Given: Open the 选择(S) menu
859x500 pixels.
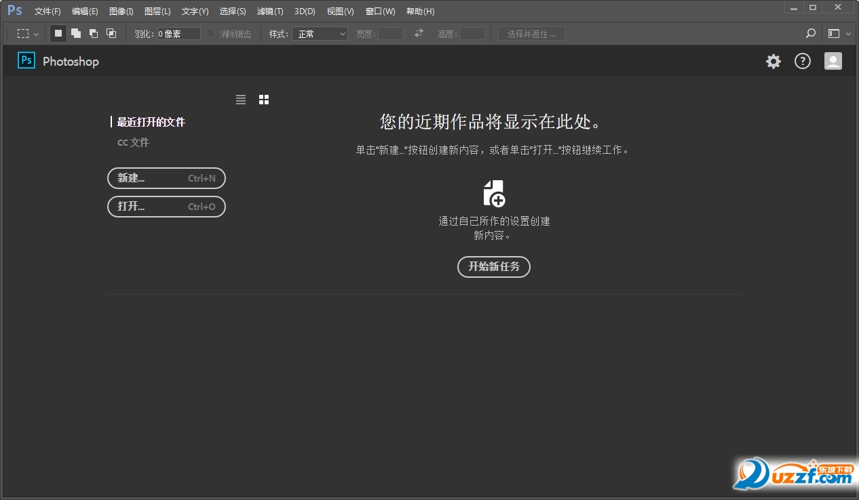Looking at the screenshot, I should click(233, 12).
